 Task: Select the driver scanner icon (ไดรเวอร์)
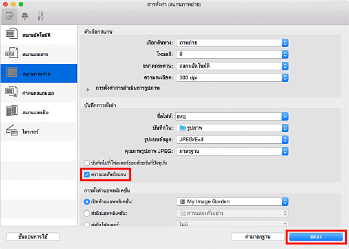(12, 130)
